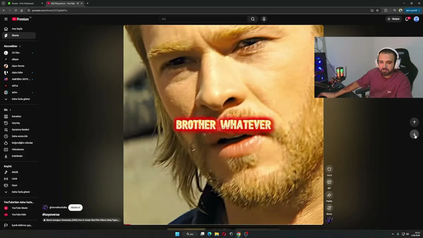Open Daha sonra izle list
Viewport: 423px width, 238px height.
[x=19, y=136]
